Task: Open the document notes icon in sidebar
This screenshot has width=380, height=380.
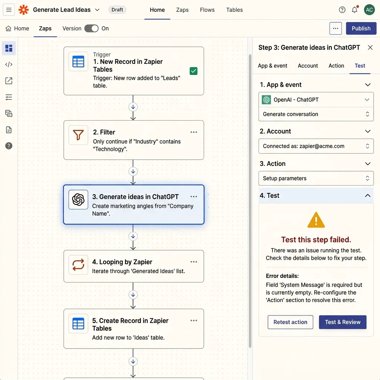Action: 9,130
